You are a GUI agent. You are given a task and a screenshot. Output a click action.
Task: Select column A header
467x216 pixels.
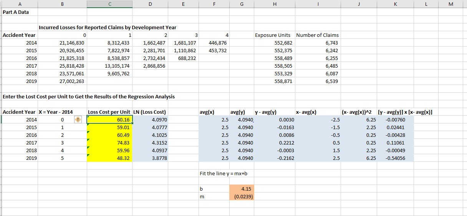point(19,4)
